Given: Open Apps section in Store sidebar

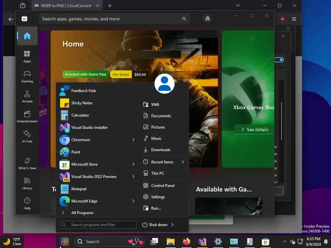Looking at the screenshot, I should pos(27,57).
